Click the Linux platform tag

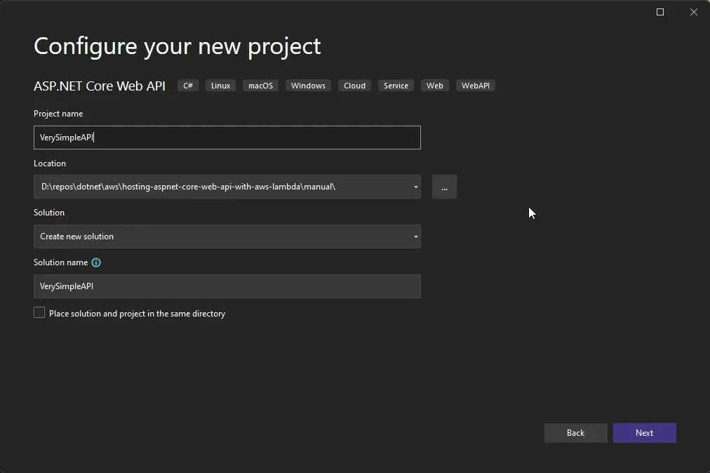click(x=220, y=85)
